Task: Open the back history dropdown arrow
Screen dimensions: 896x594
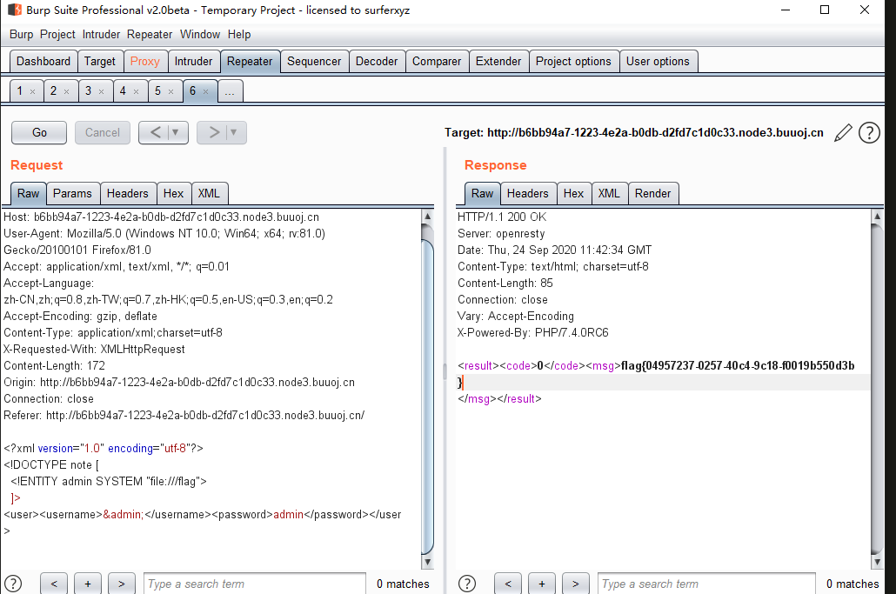Action: tap(176, 132)
